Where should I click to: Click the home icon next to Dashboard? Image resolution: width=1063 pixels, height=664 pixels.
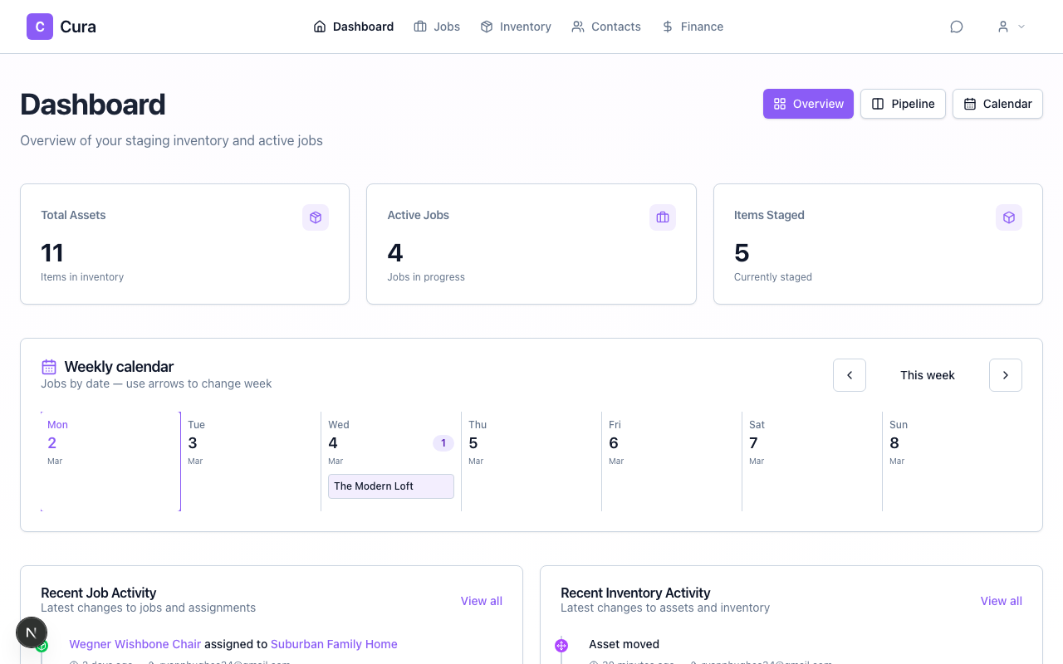tap(319, 26)
